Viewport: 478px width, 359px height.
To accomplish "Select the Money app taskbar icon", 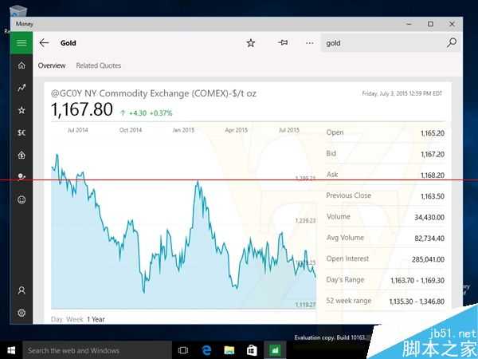I will 275,350.
